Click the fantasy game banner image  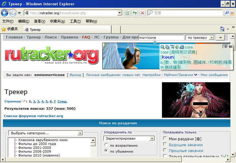click(x=196, y=100)
